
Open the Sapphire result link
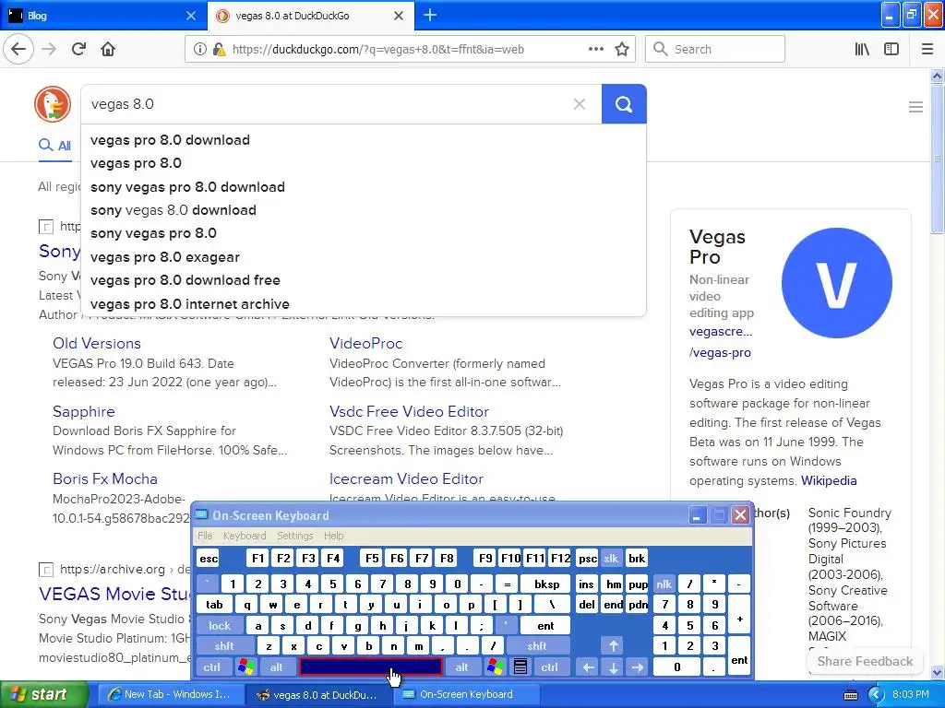[x=84, y=411]
